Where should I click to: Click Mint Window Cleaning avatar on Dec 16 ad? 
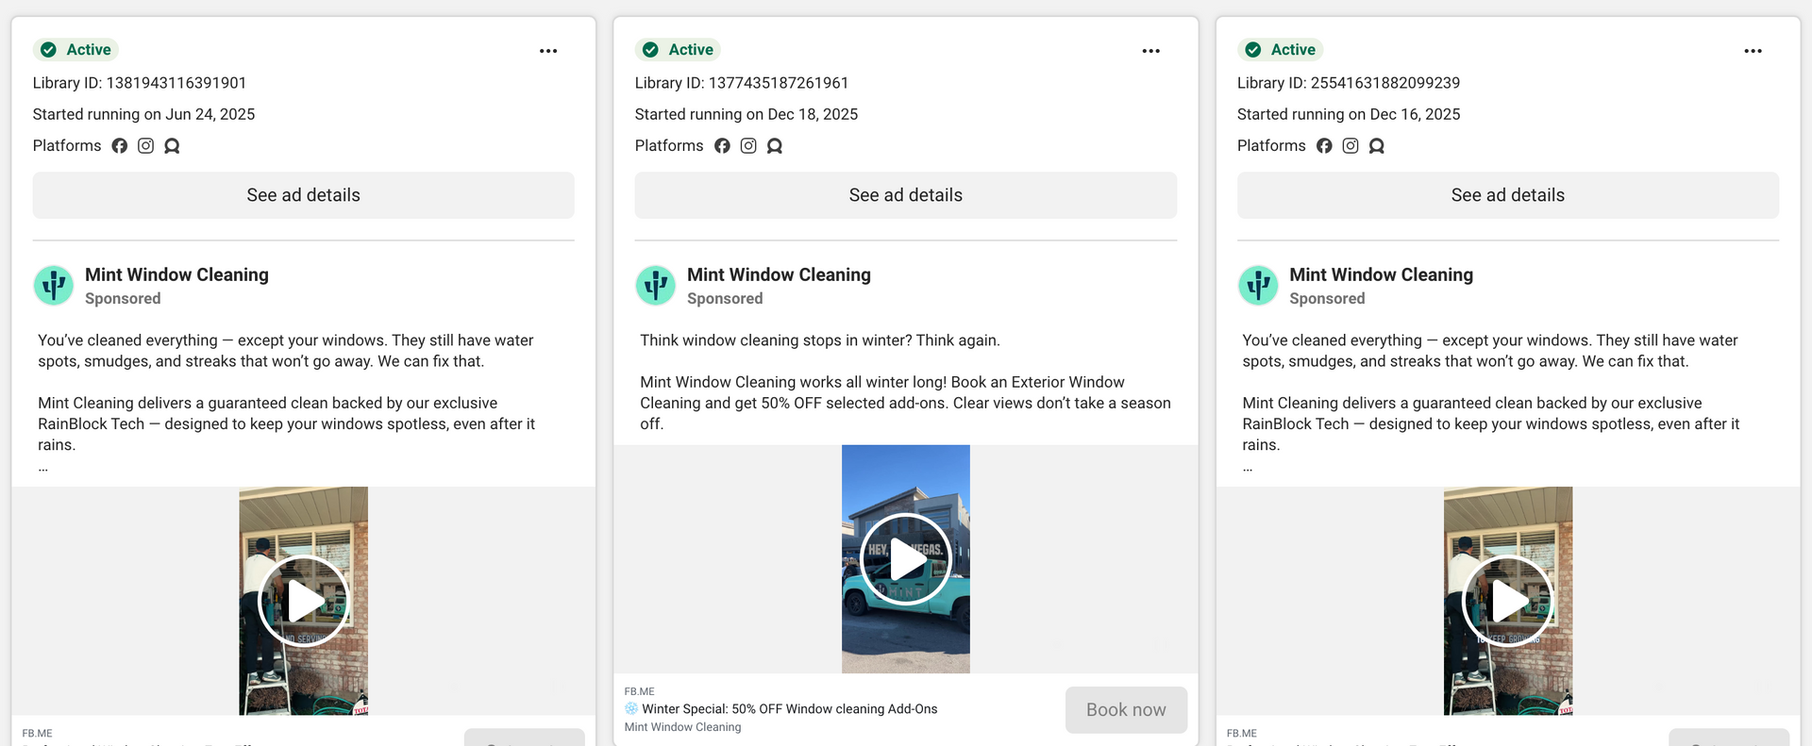click(1258, 285)
